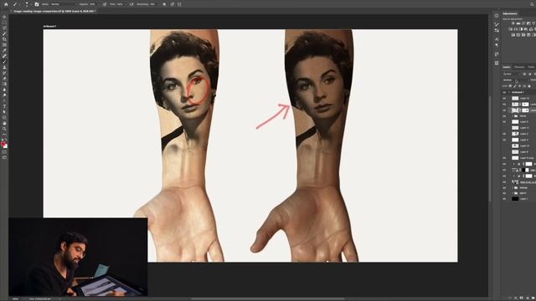Open the Opacity dropdown in options bar

(x=98, y=4)
